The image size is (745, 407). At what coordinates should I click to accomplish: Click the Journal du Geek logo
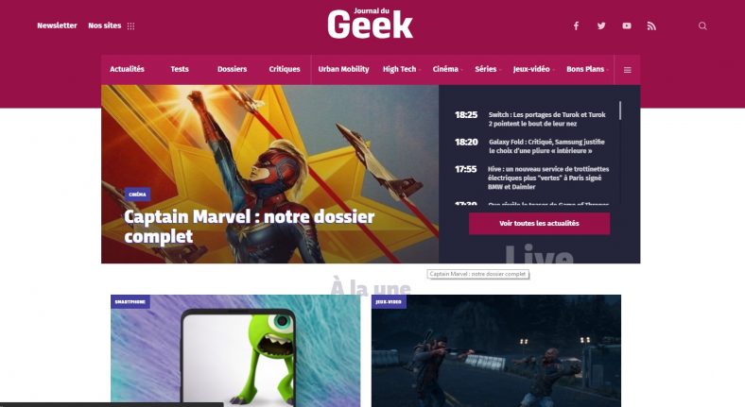(x=370, y=23)
